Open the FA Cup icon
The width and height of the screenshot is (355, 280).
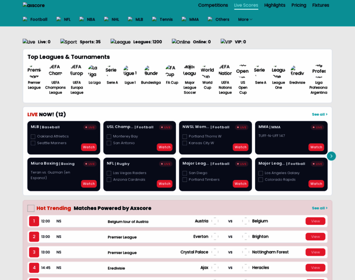pos(172,71)
